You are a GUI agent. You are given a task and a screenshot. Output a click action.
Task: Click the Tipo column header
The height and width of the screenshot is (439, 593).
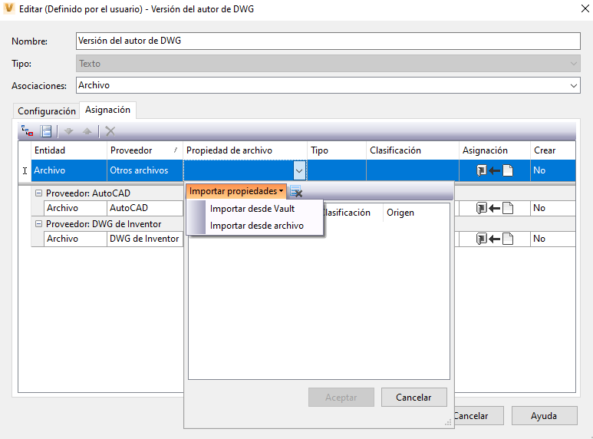337,150
